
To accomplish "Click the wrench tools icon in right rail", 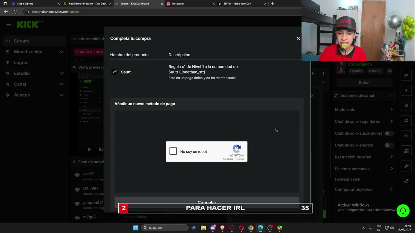I will click(406, 166).
